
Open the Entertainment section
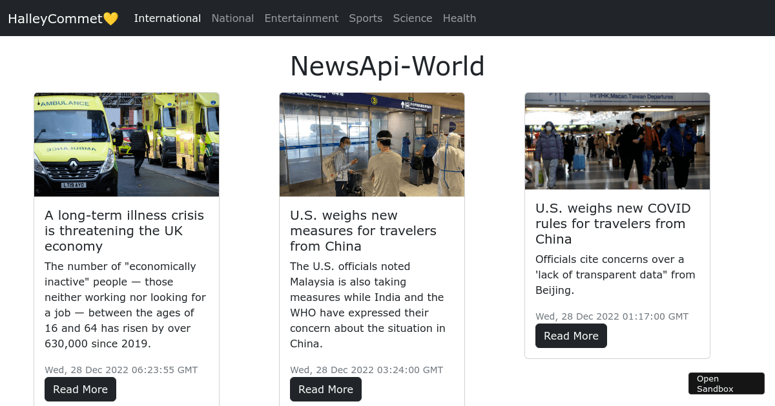coord(301,18)
